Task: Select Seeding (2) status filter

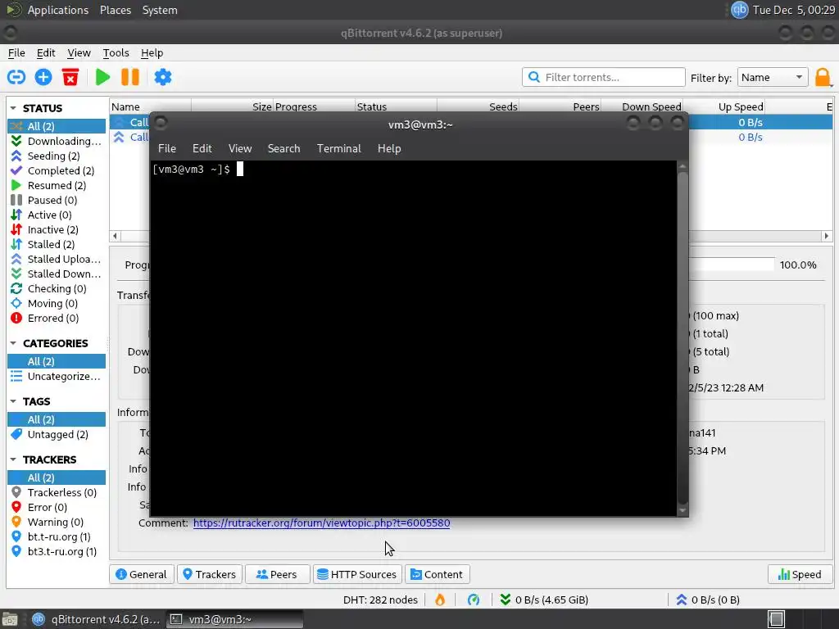Action: (57, 156)
